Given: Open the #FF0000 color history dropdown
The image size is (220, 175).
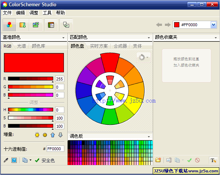Looking at the screenshot, I should pos(214,25).
